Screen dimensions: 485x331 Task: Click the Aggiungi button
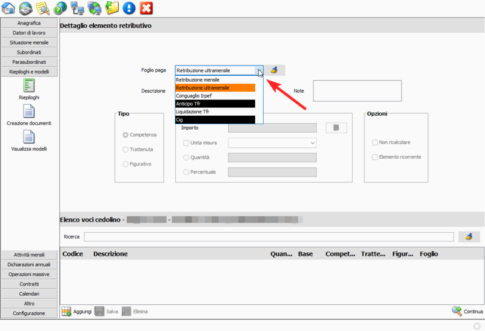tap(76, 312)
